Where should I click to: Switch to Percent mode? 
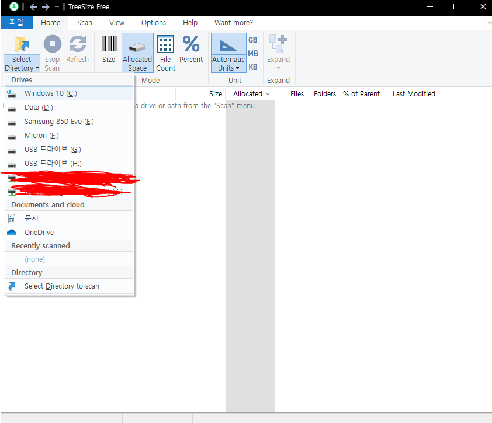click(191, 49)
